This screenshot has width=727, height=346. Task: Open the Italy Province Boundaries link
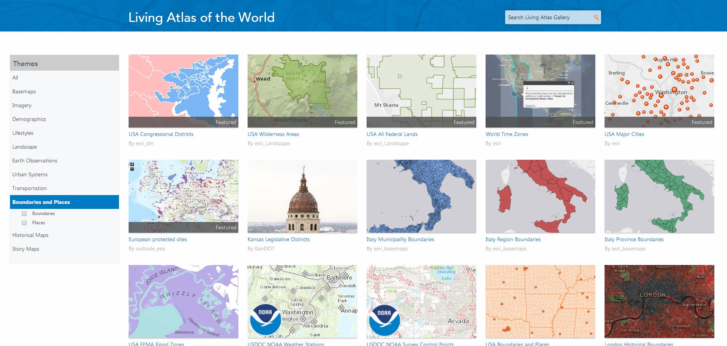pos(634,239)
